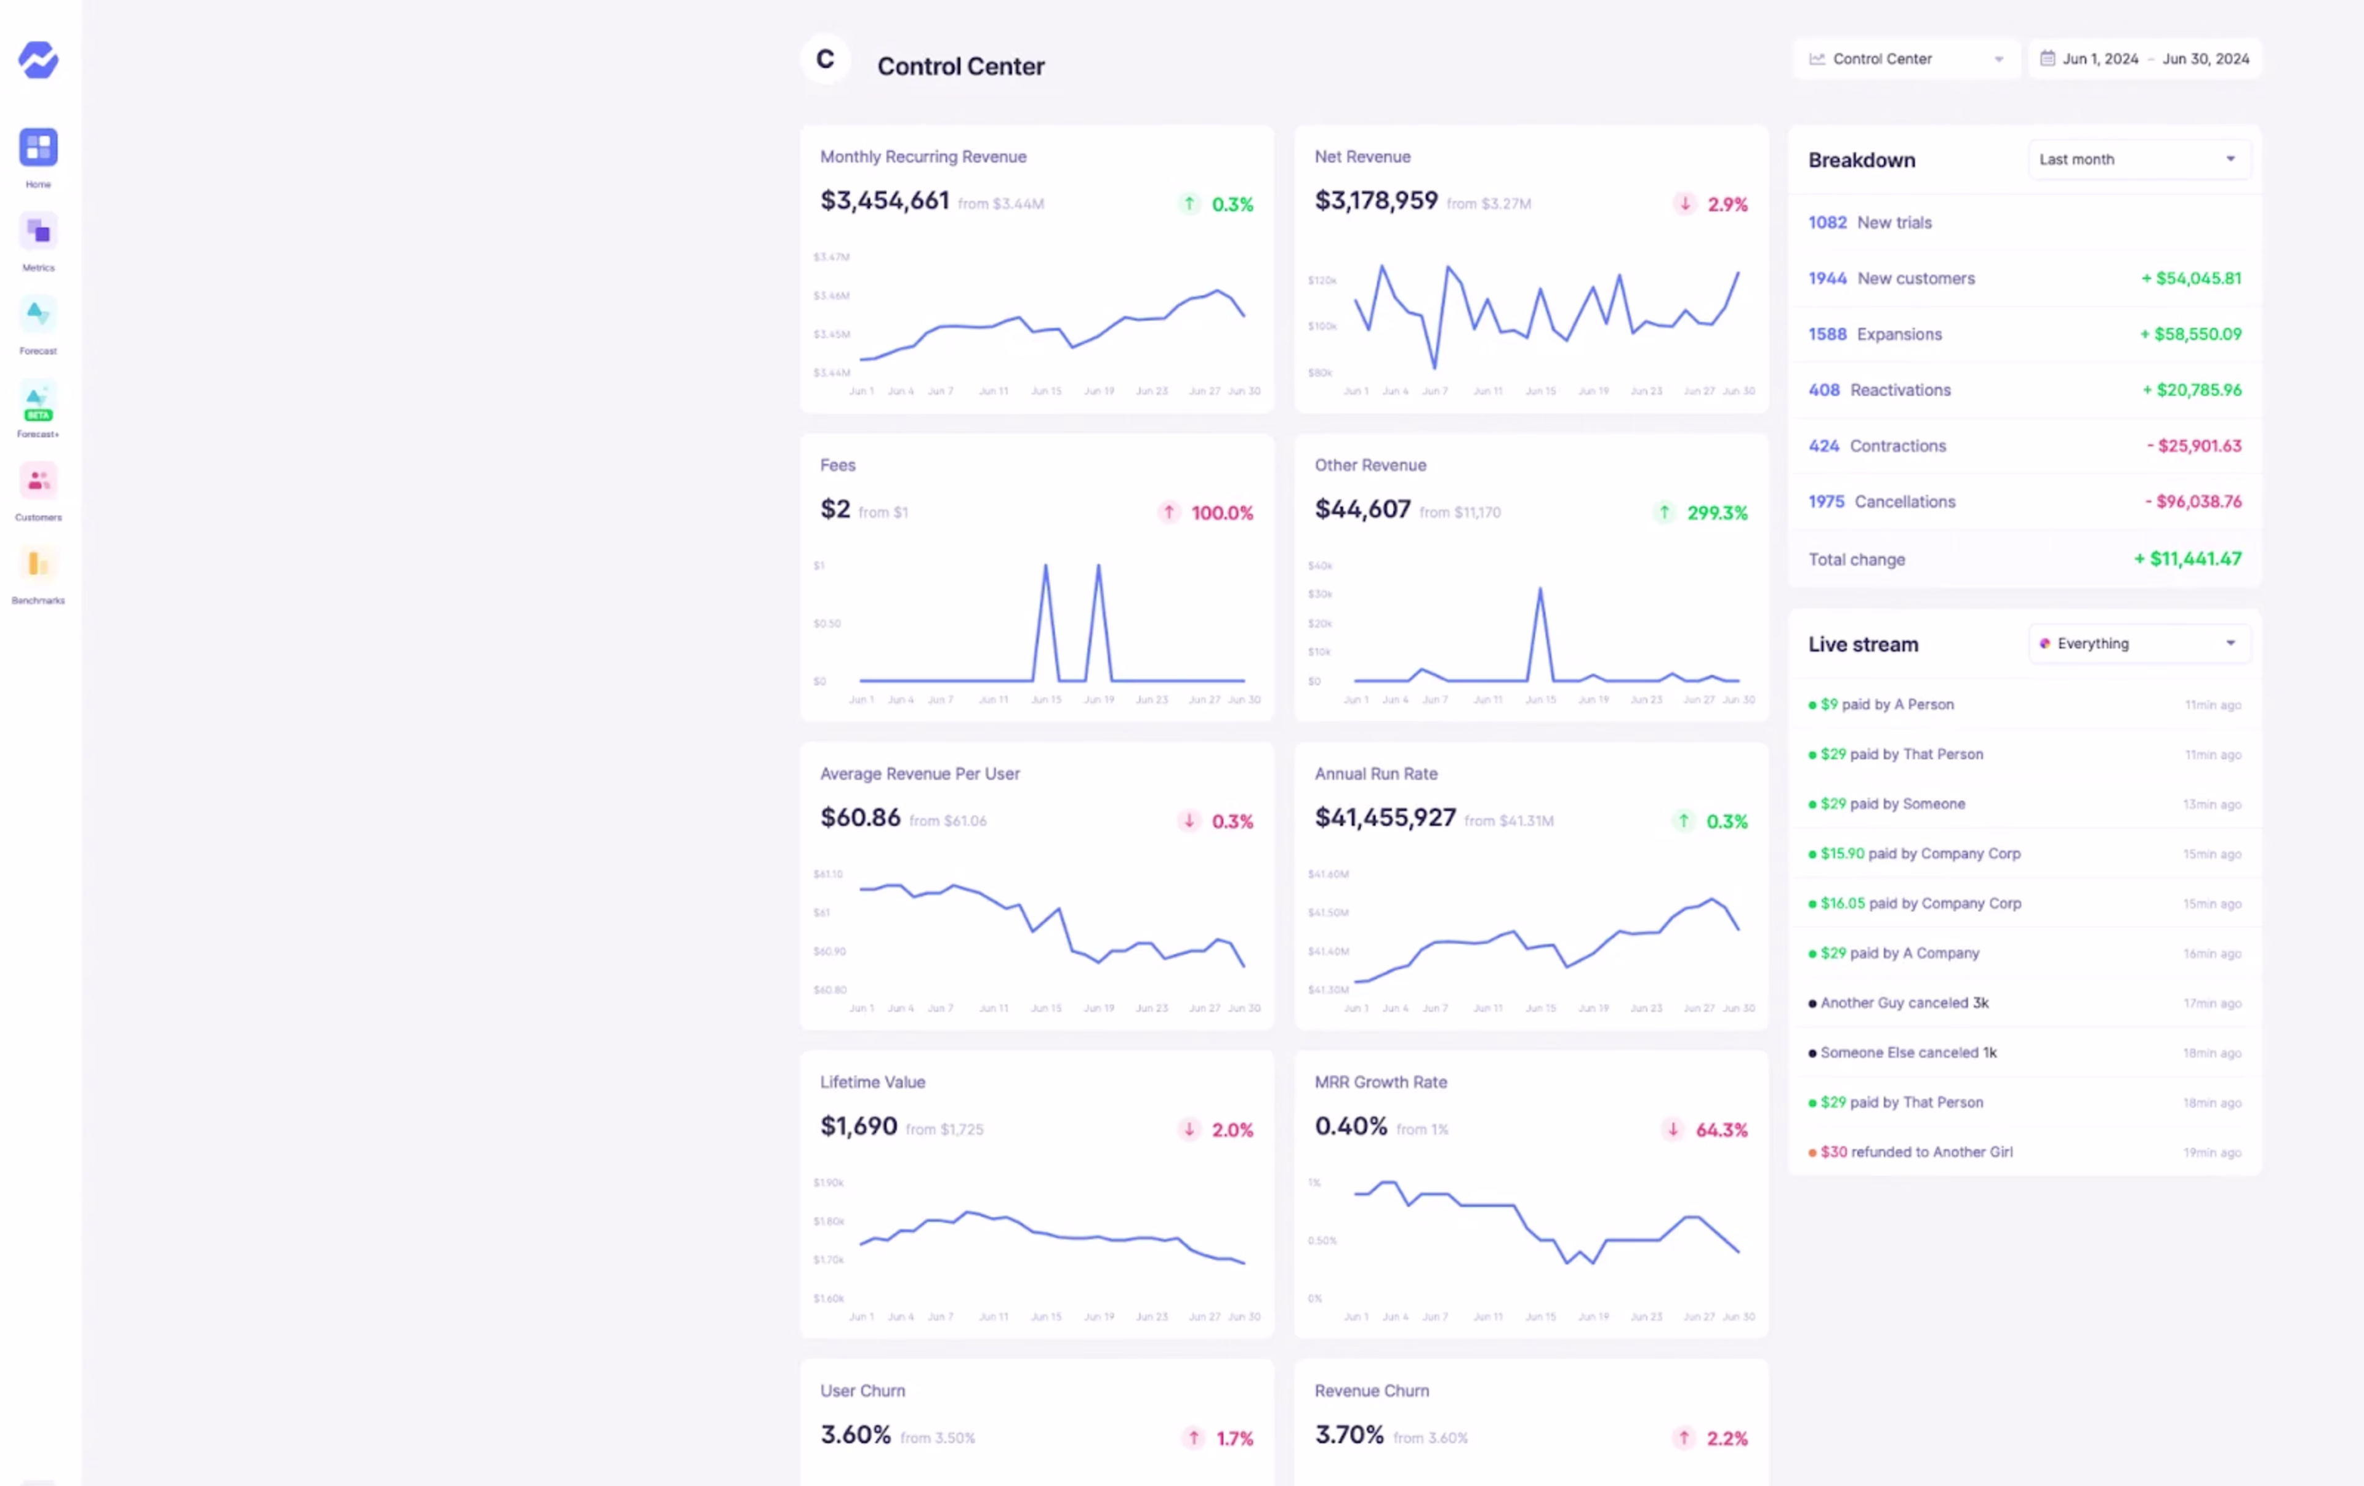
Task: Open the Net Revenue metric title
Action: 1362,157
